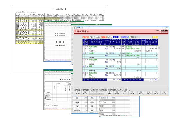
Task: Click the scrollbar up arrow in journal grid
Action: (159, 47)
